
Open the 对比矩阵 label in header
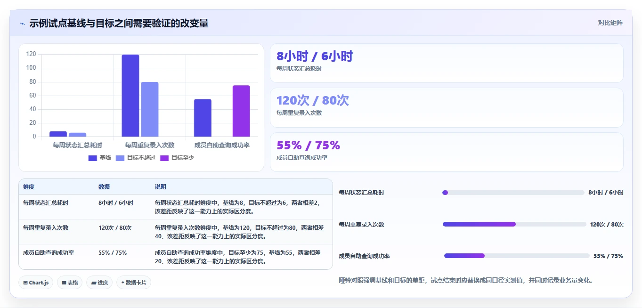point(610,23)
